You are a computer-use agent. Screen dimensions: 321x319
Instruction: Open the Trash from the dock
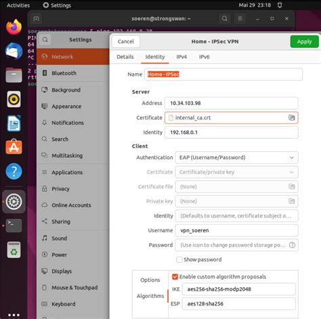tap(14, 250)
